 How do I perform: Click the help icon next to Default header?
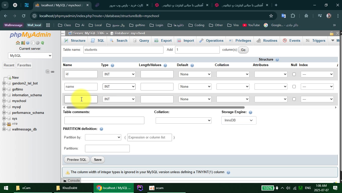tap(192, 65)
